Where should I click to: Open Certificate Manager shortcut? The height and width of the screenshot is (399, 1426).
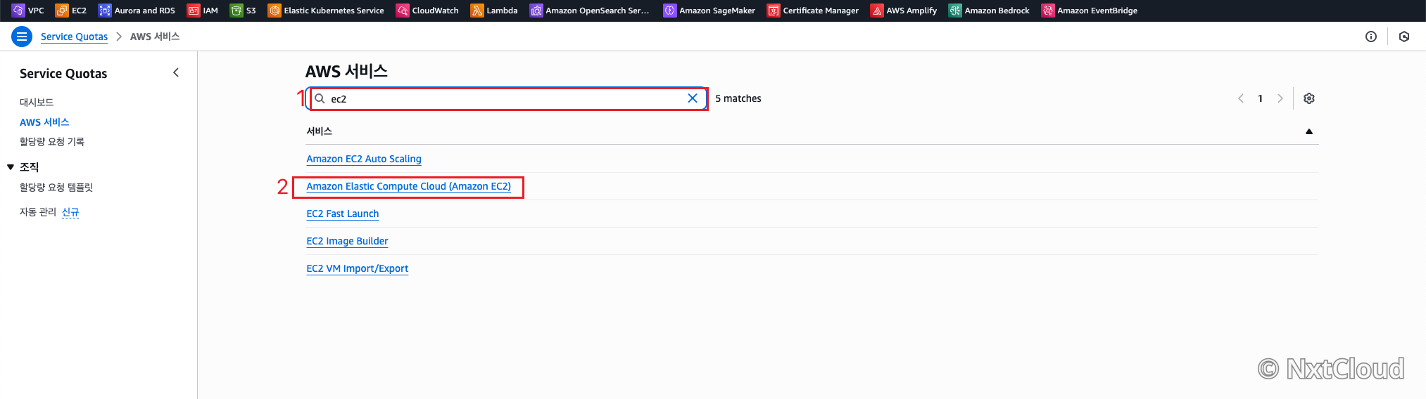tap(813, 11)
